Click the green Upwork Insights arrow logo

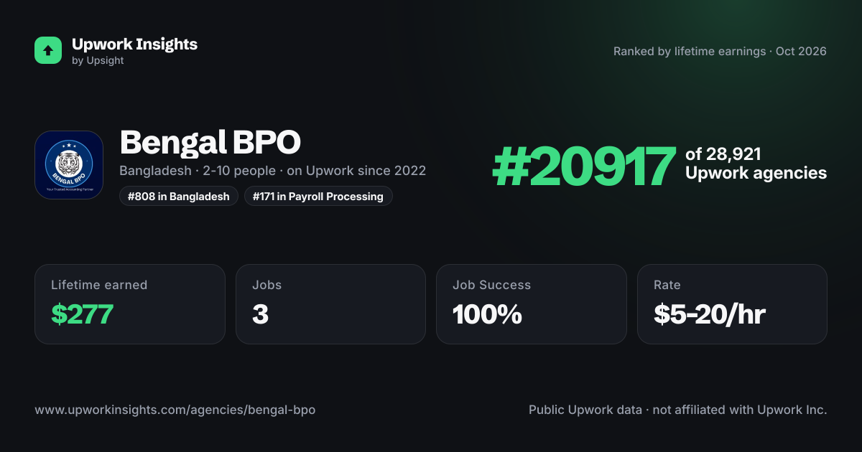coord(48,50)
